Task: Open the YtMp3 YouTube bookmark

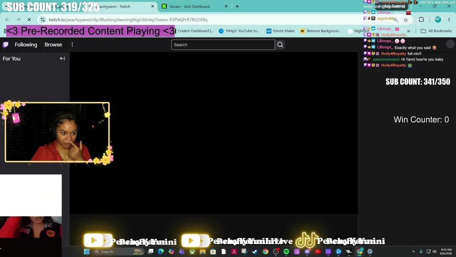Action: (x=239, y=31)
